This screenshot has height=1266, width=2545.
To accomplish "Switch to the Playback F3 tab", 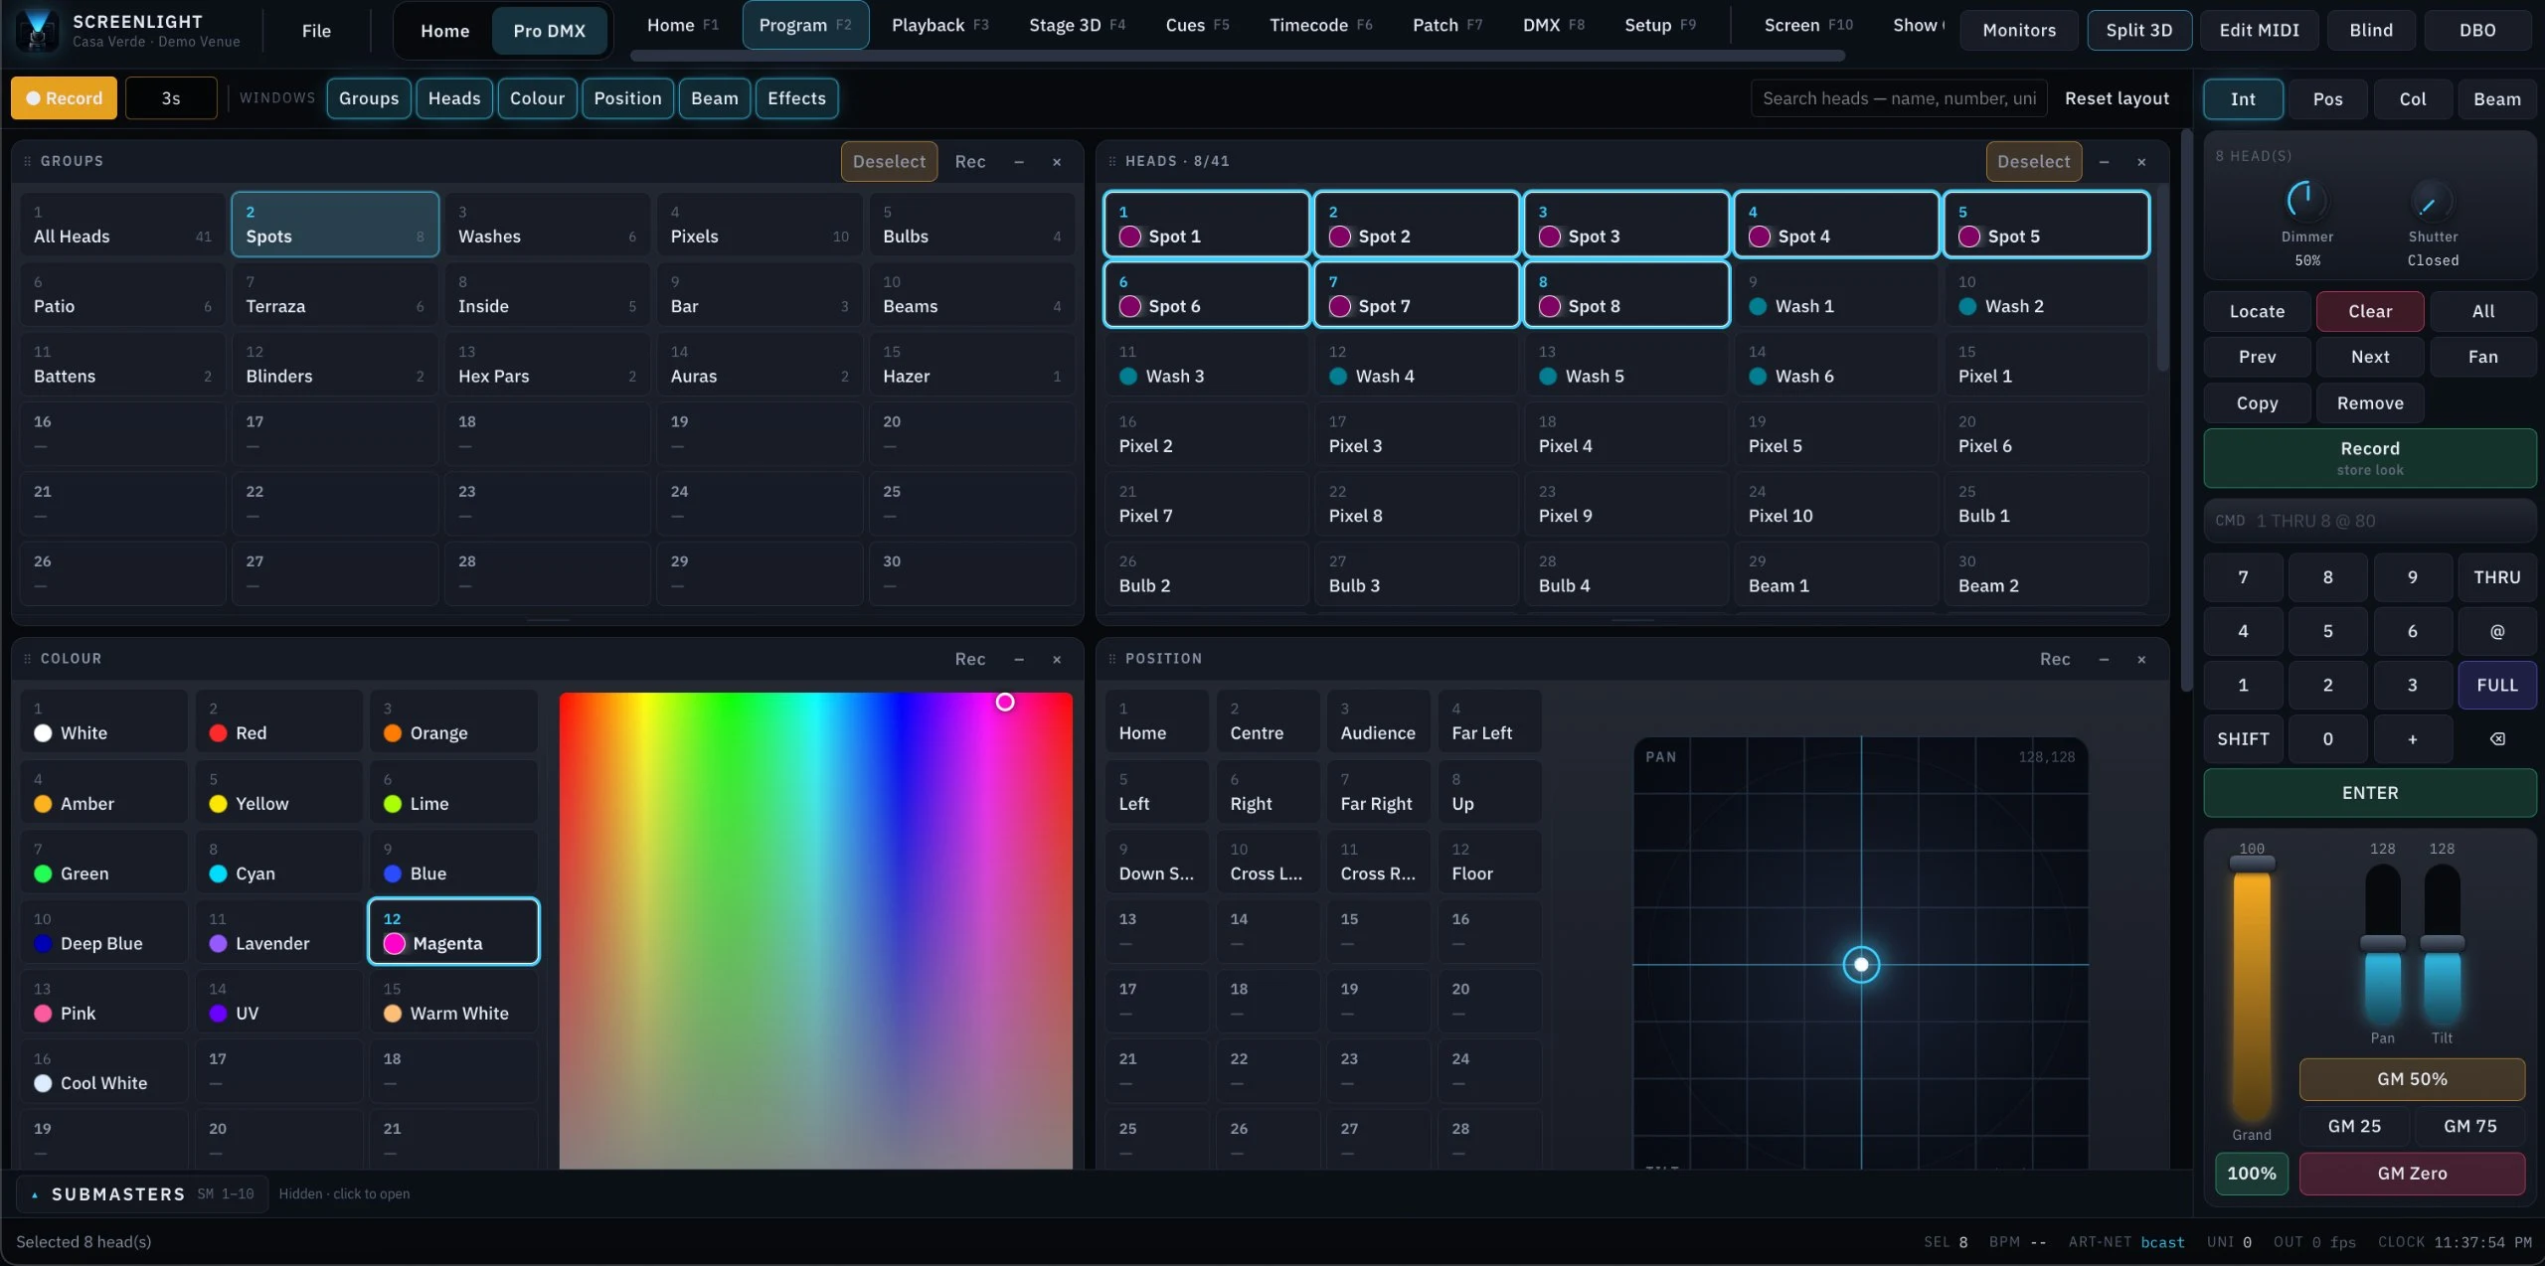I will click(x=939, y=25).
